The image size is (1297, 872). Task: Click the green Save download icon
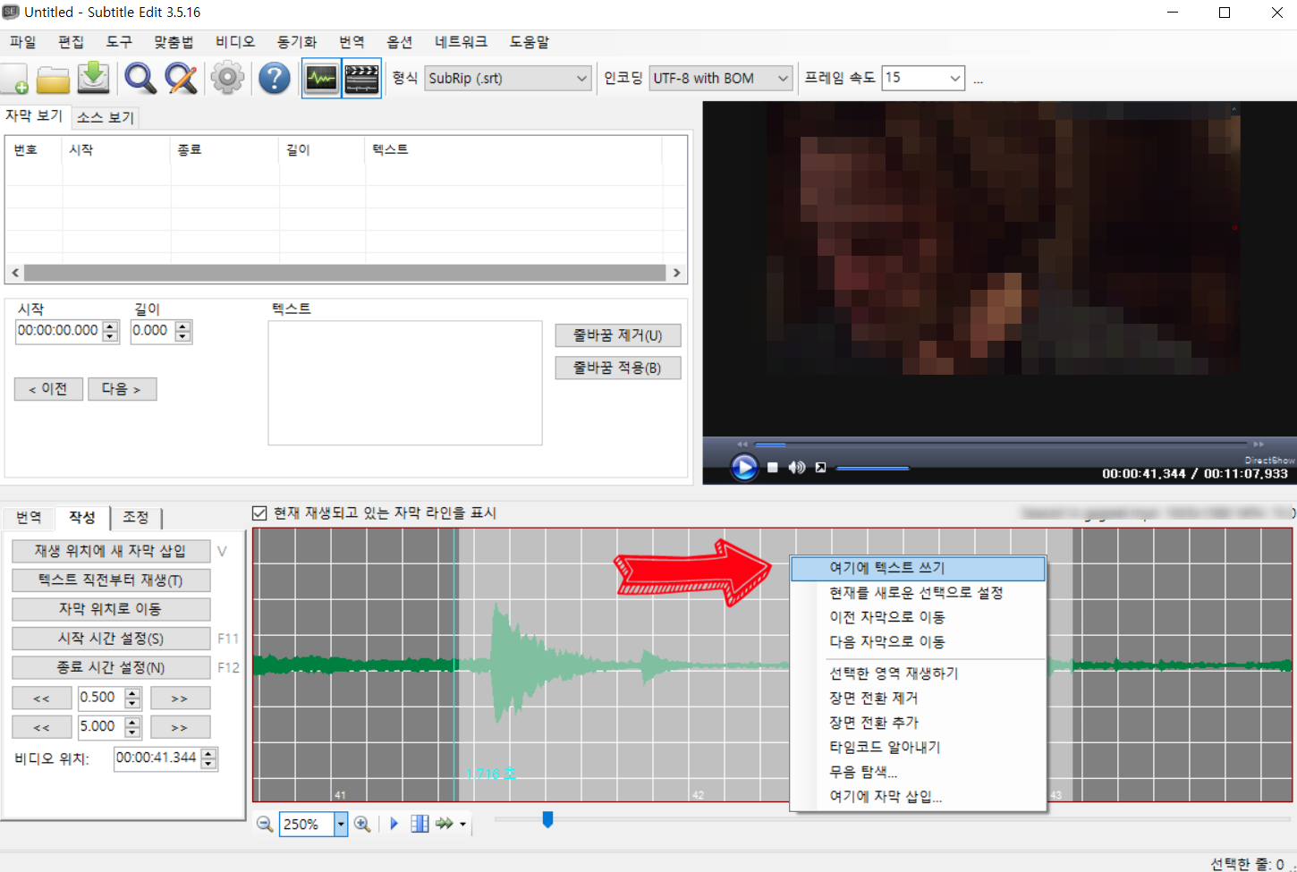pos(94,78)
